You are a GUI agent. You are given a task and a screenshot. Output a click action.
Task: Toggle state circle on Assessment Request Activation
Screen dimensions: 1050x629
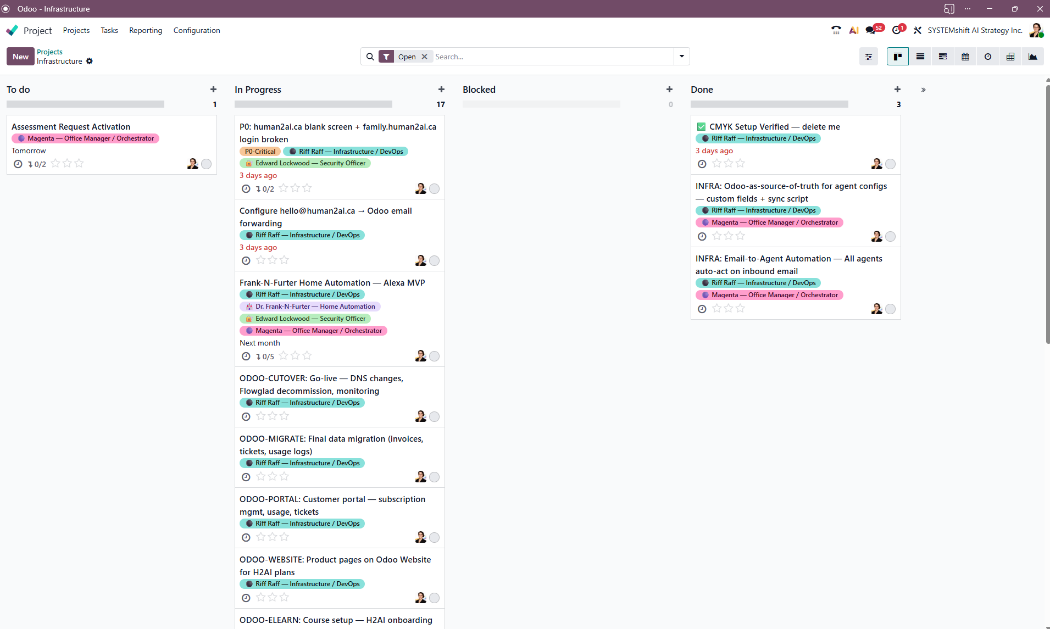tap(206, 164)
